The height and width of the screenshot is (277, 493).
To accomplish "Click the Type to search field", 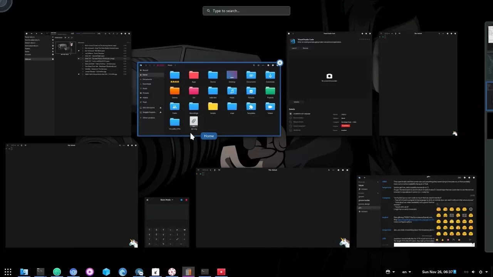I will click(x=246, y=11).
